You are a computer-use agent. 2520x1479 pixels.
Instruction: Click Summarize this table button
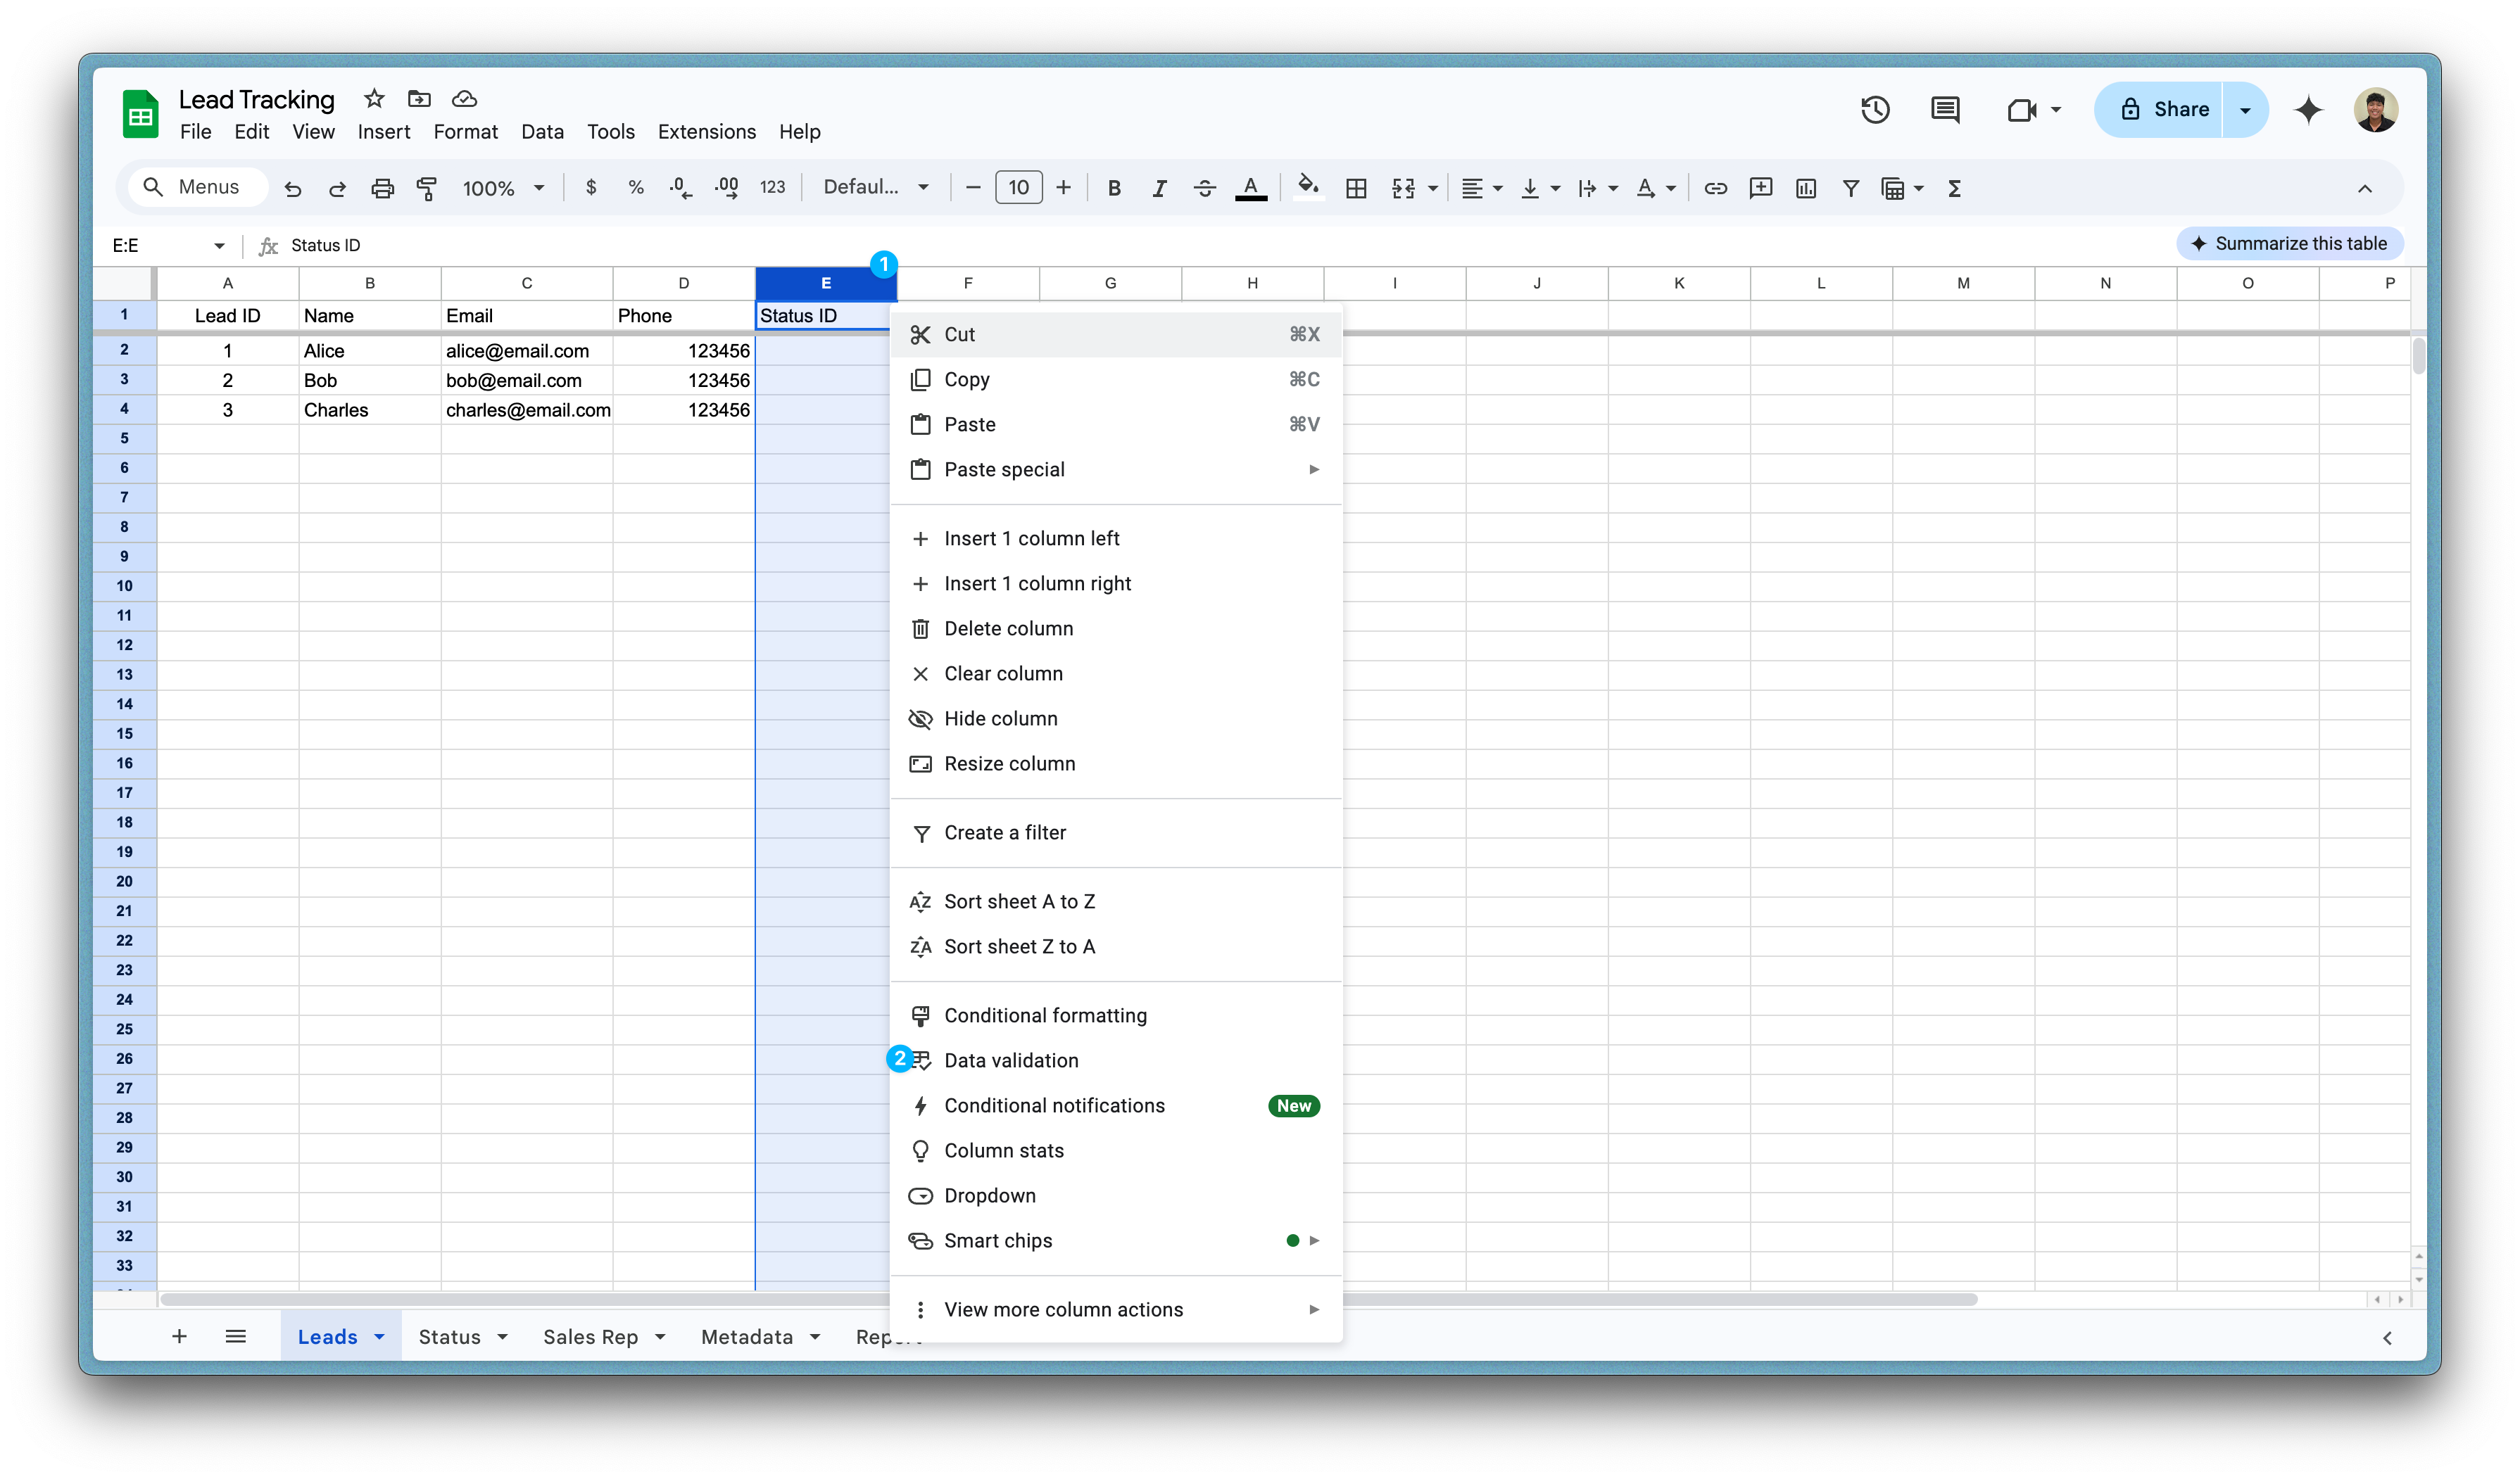tap(2289, 243)
